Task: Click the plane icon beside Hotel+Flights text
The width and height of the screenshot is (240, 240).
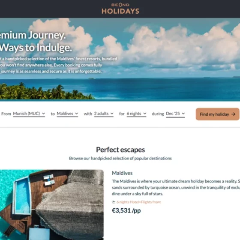Action: coord(114,202)
